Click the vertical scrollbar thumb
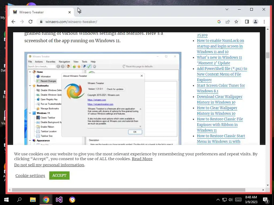Image resolution: width=274 pixels, height=205 pixels. [268, 55]
